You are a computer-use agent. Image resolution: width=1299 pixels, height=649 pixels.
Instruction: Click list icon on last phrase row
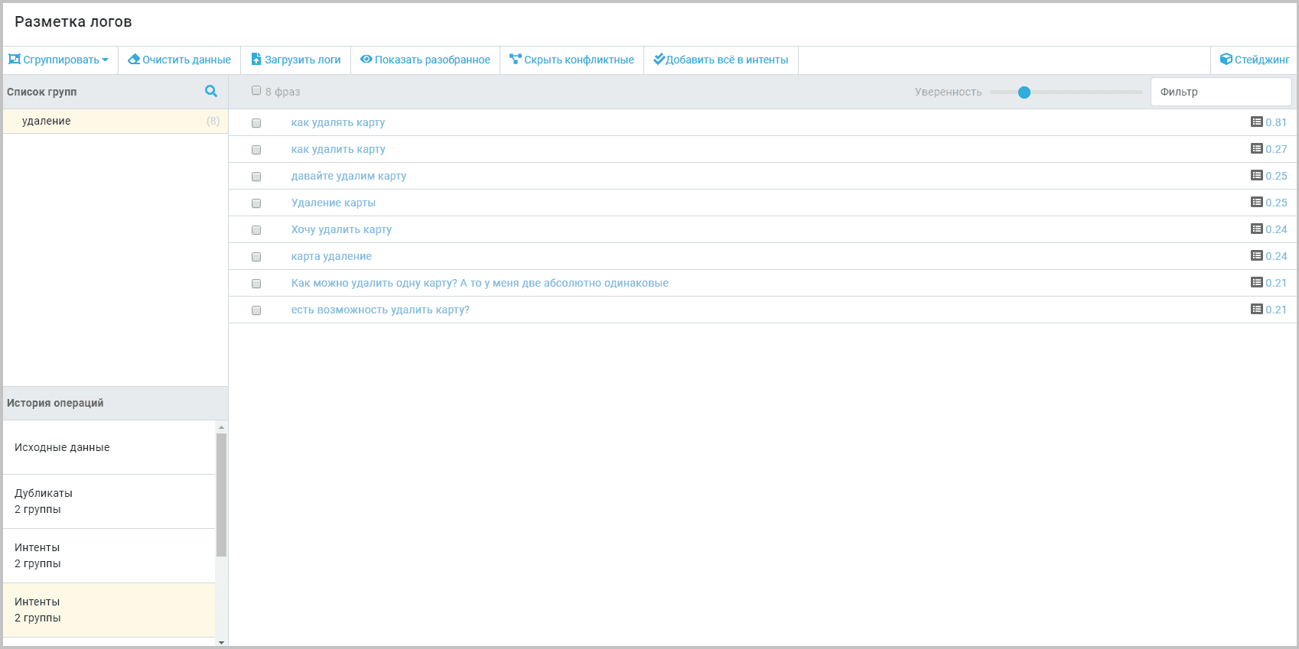click(x=1256, y=310)
